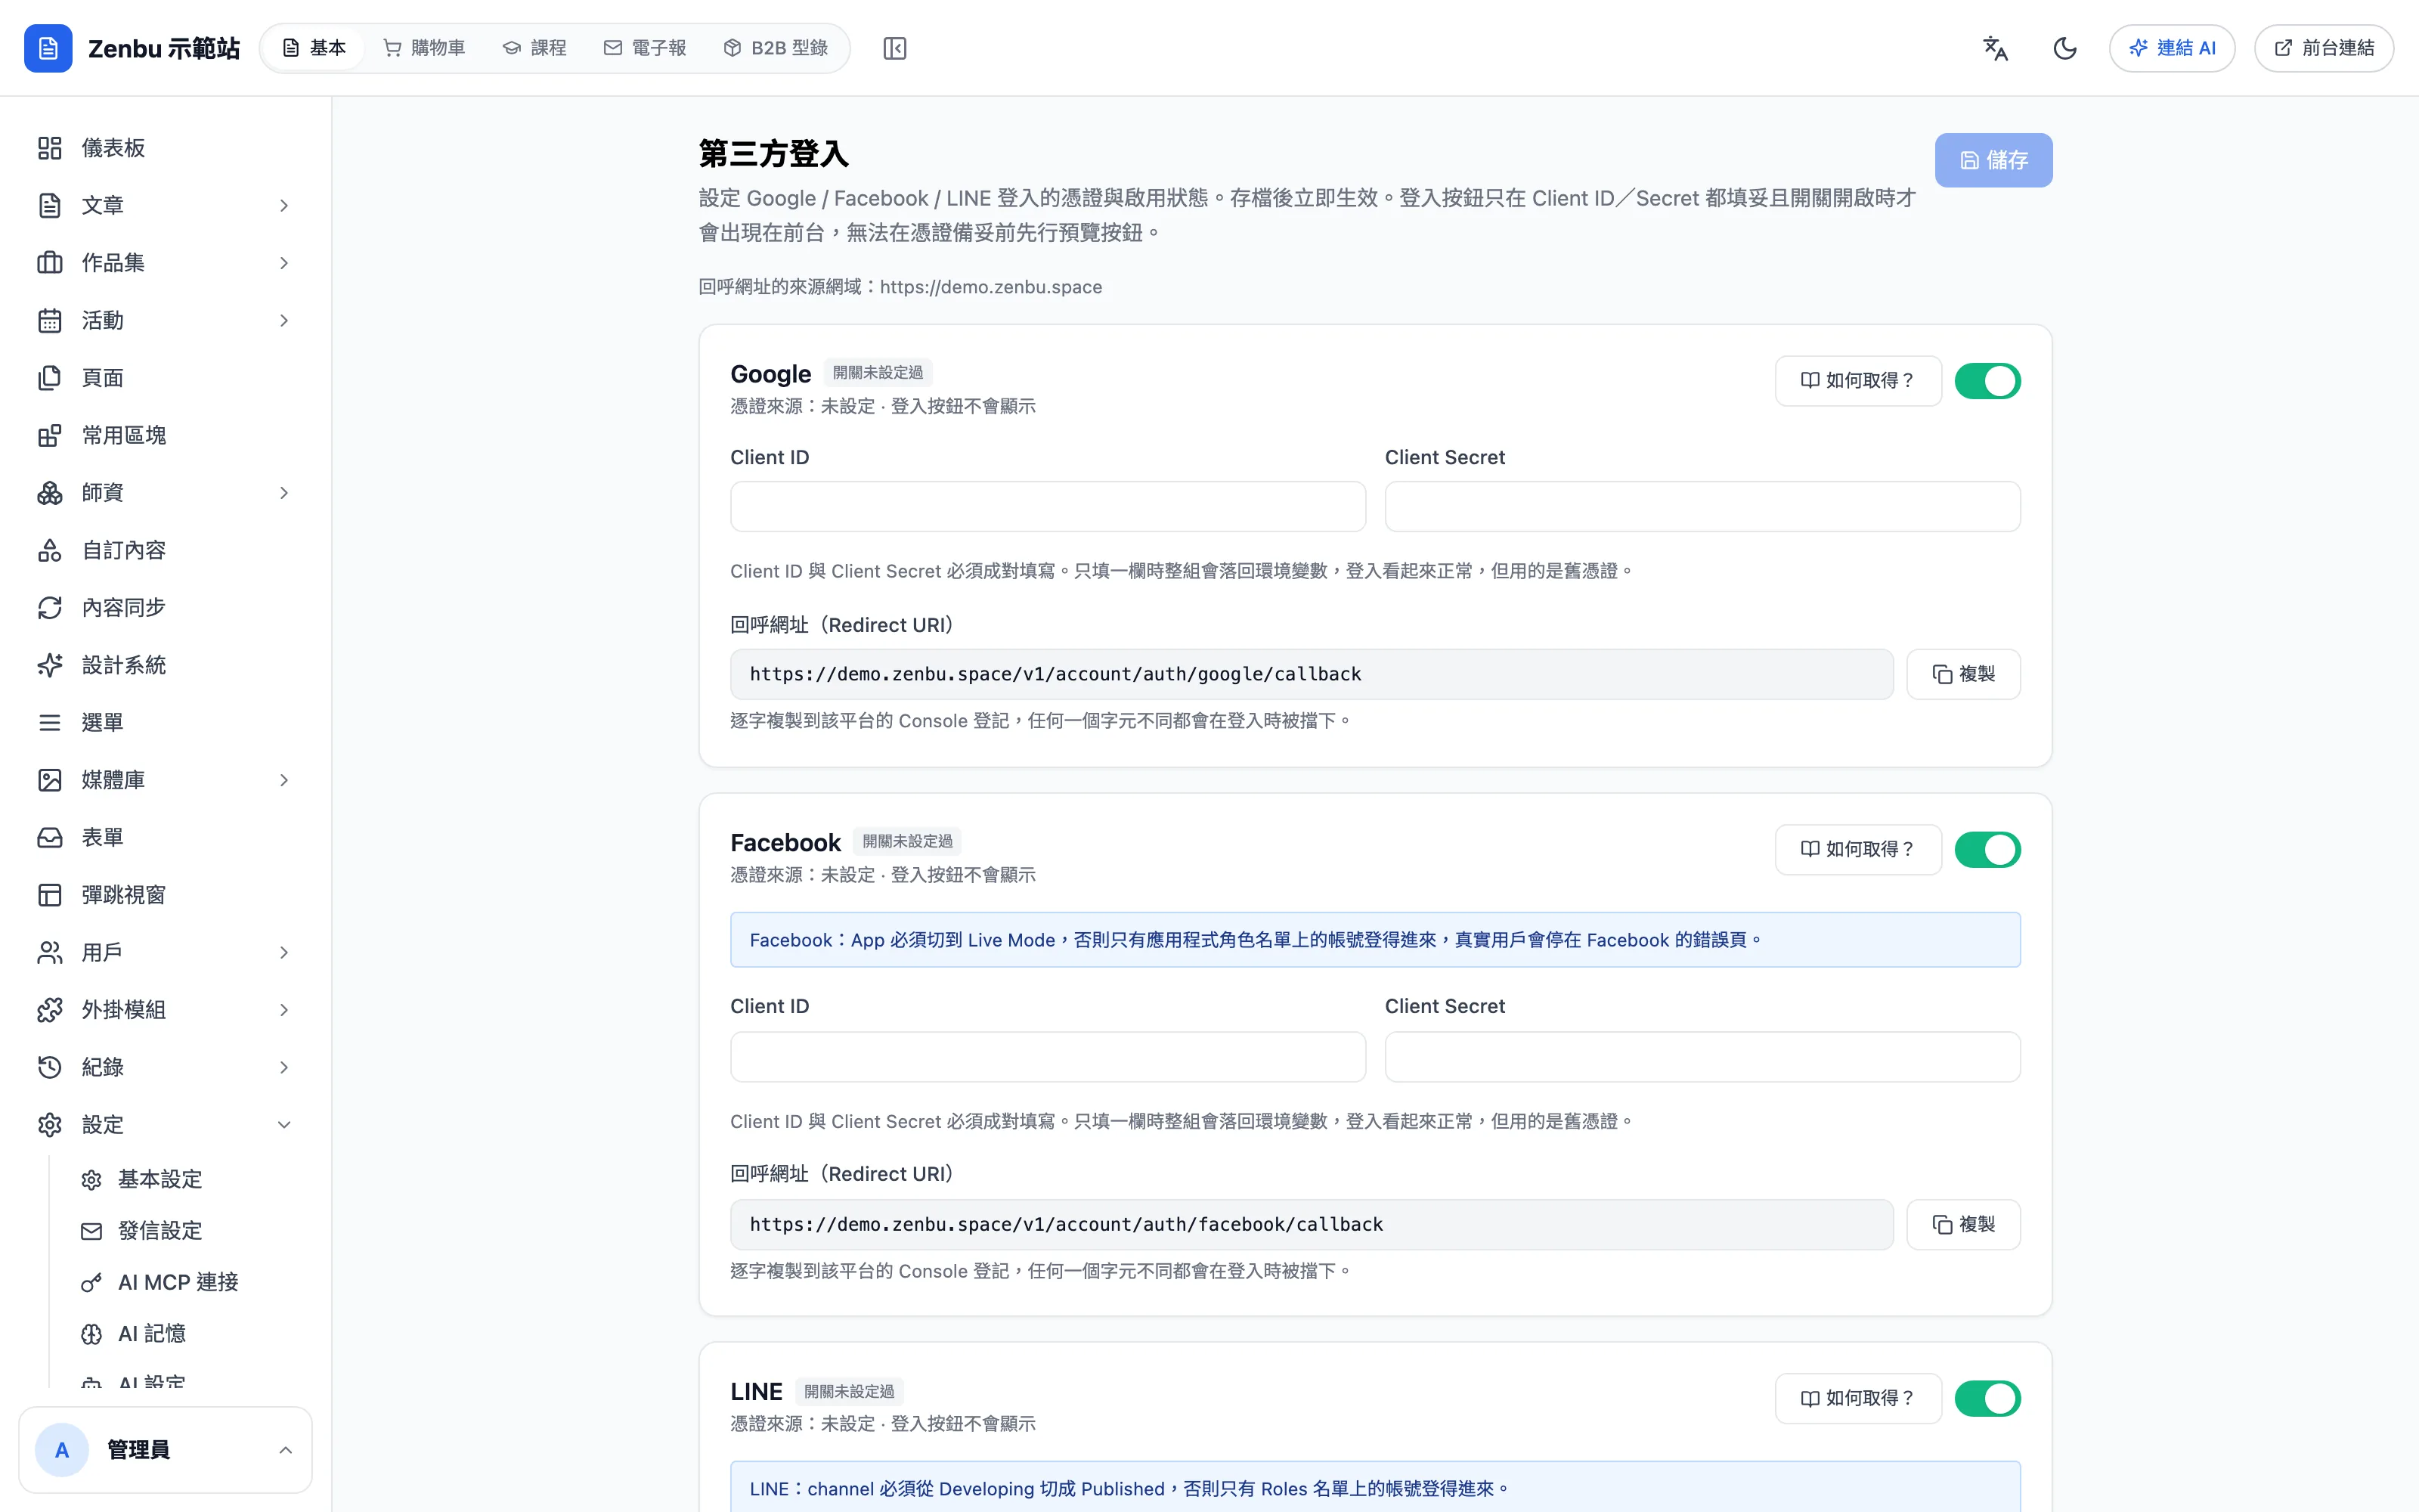Copy the Facebook callback URL
The height and width of the screenshot is (1512, 2419).
pos(1963,1225)
